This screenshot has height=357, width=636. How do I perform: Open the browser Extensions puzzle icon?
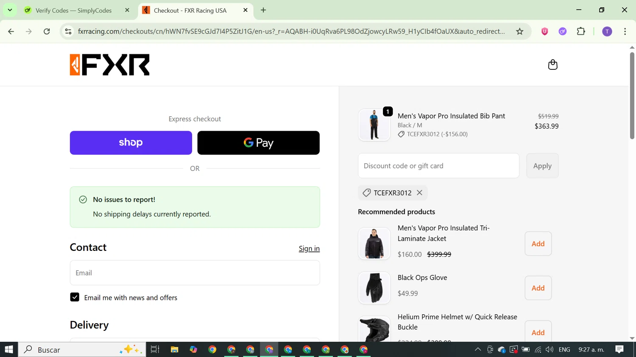click(581, 31)
